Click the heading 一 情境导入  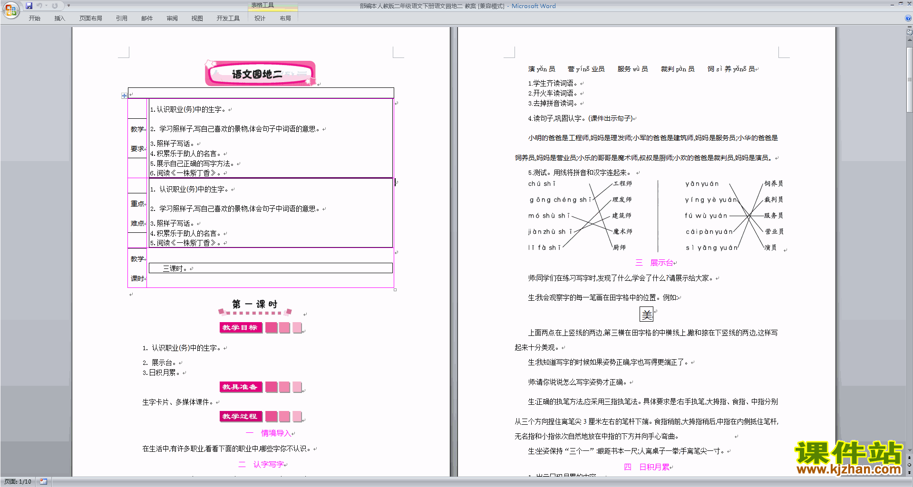point(269,433)
